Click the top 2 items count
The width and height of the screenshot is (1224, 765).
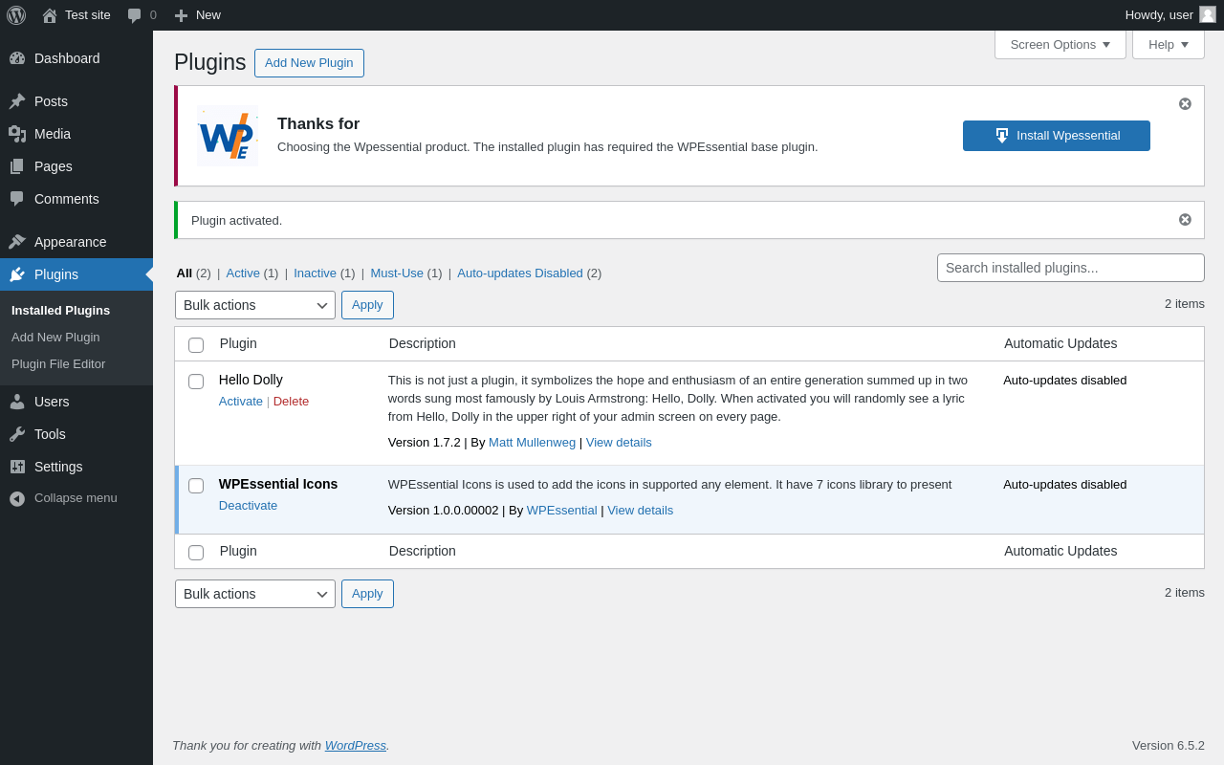pyautogui.click(x=1185, y=304)
